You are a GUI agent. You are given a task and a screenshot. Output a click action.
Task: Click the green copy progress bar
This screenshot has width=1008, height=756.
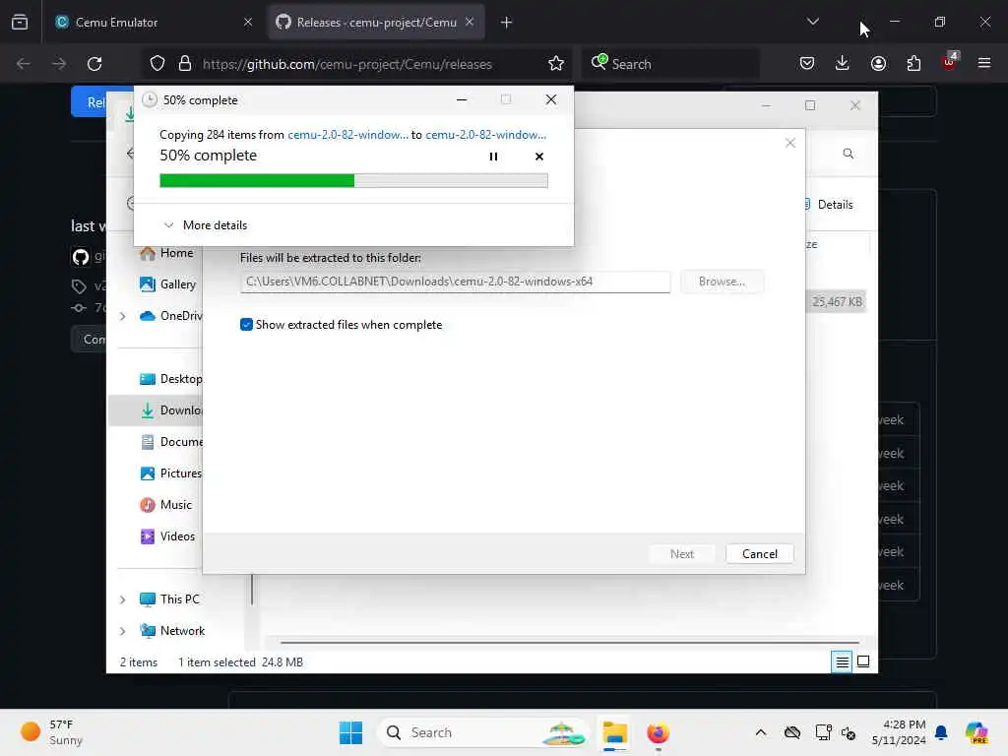tap(353, 181)
